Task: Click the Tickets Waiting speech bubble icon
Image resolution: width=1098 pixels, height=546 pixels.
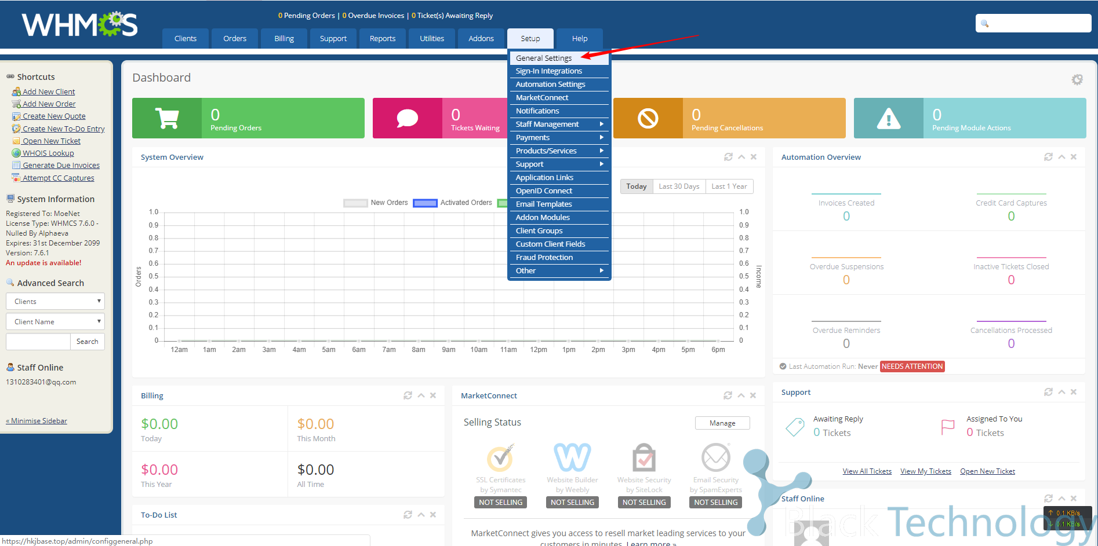Action: coord(408,118)
